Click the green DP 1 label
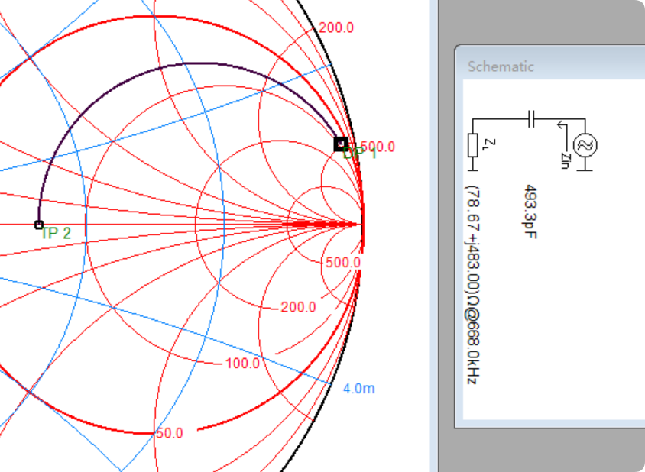Image resolution: width=645 pixels, height=472 pixels. click(361, 155)
